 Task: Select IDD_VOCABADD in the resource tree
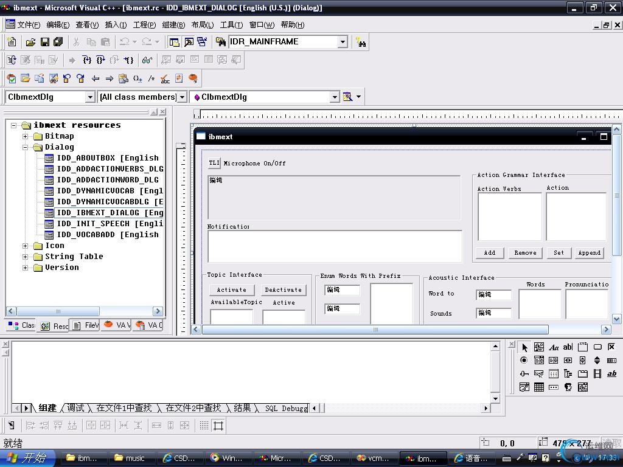(107, 235)
